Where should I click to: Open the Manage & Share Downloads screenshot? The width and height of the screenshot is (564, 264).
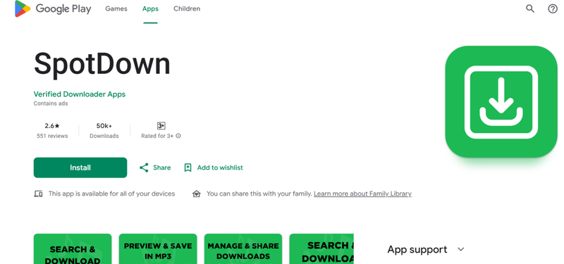(x=243, y=249)
